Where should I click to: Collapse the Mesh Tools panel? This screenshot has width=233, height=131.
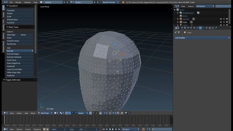click(x=7, y=27)
